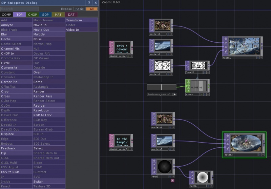
Task: Open the SOP operator family tab
Action: pyautogui.click(x=45, y=15)
